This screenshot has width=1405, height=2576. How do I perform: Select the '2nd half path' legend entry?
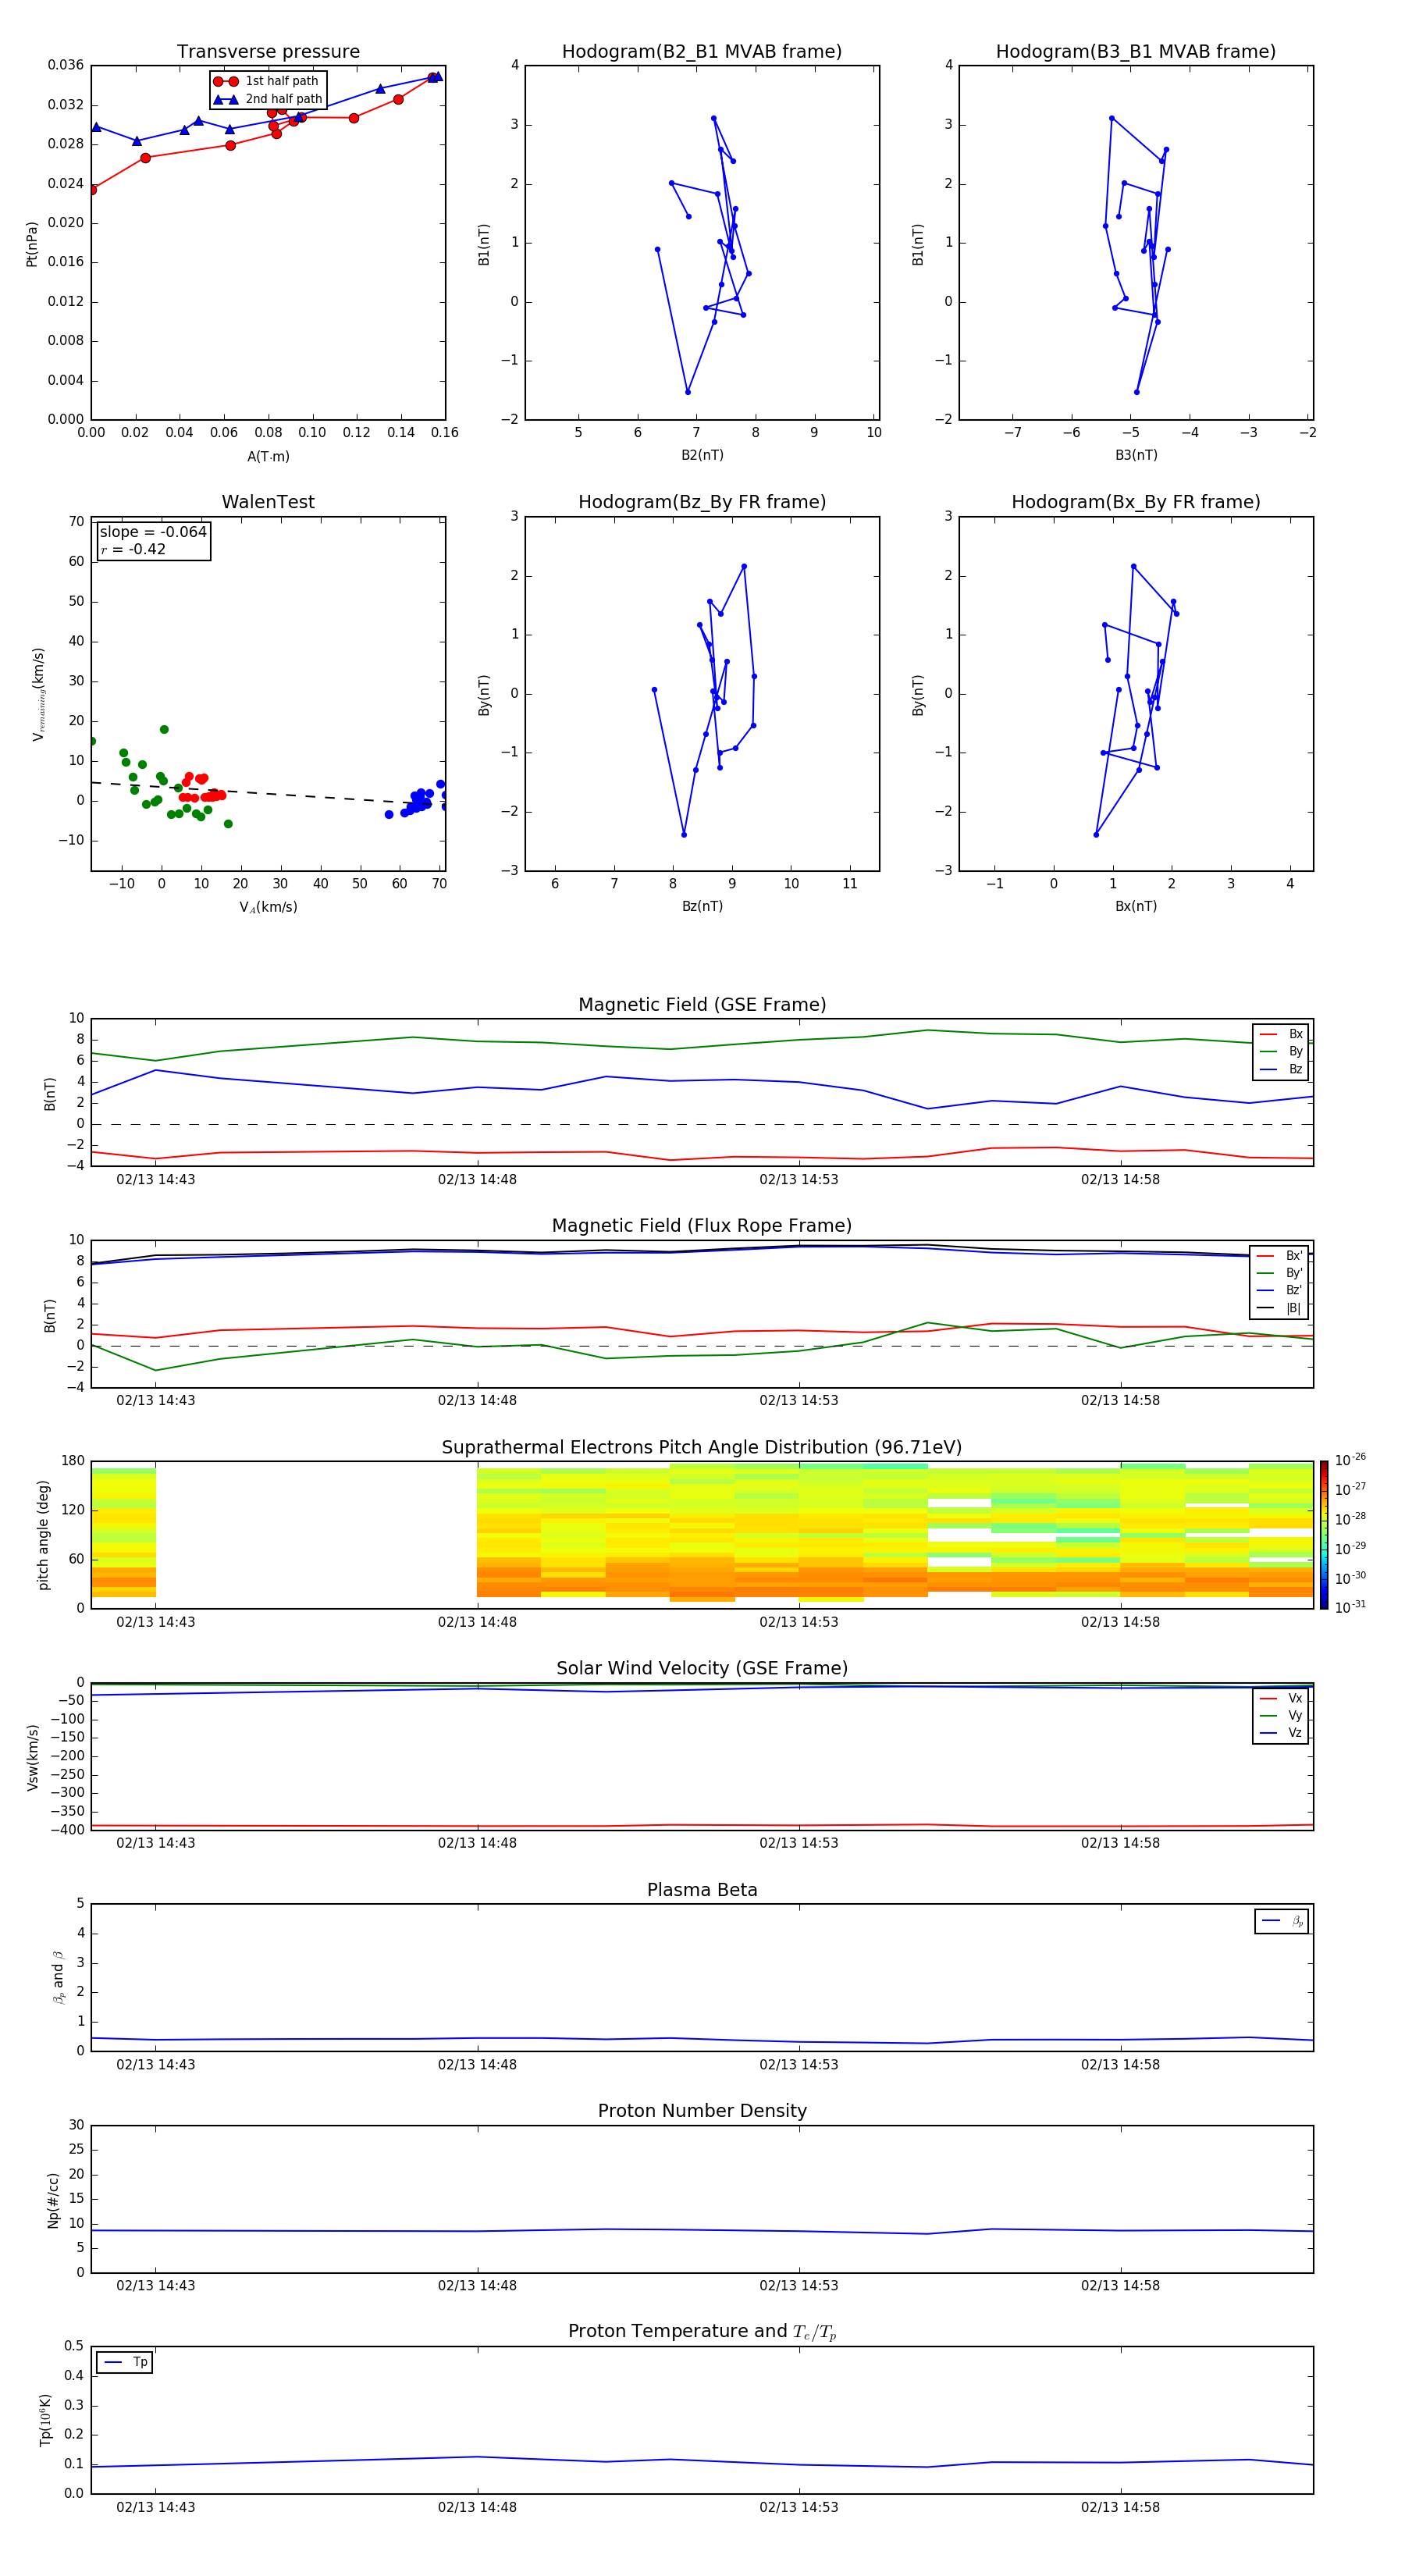pyautogui.click(x=268, y=99)
